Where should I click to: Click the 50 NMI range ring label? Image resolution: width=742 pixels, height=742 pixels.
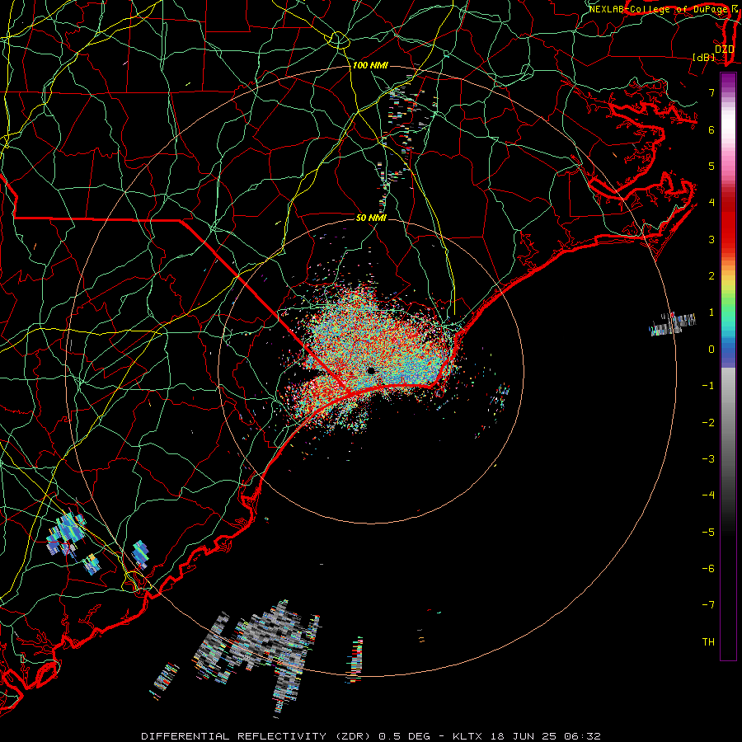[x=371, y=218]
